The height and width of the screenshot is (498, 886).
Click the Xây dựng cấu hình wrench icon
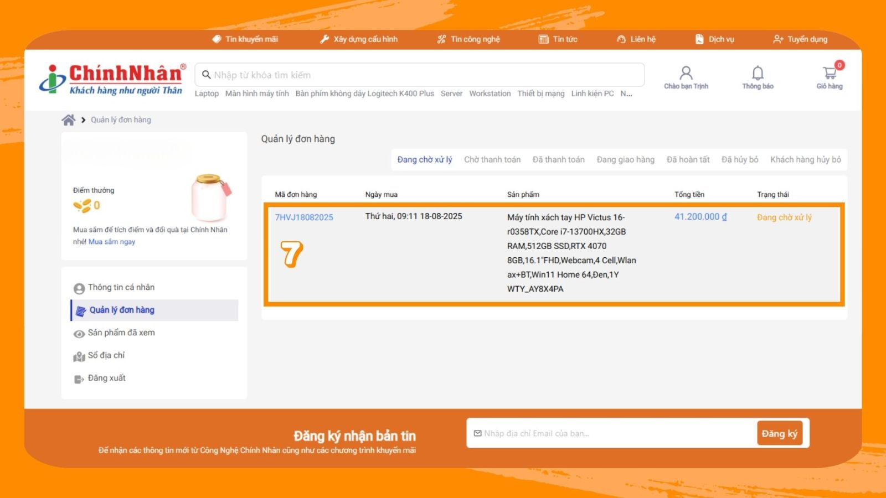pos(324,39)
